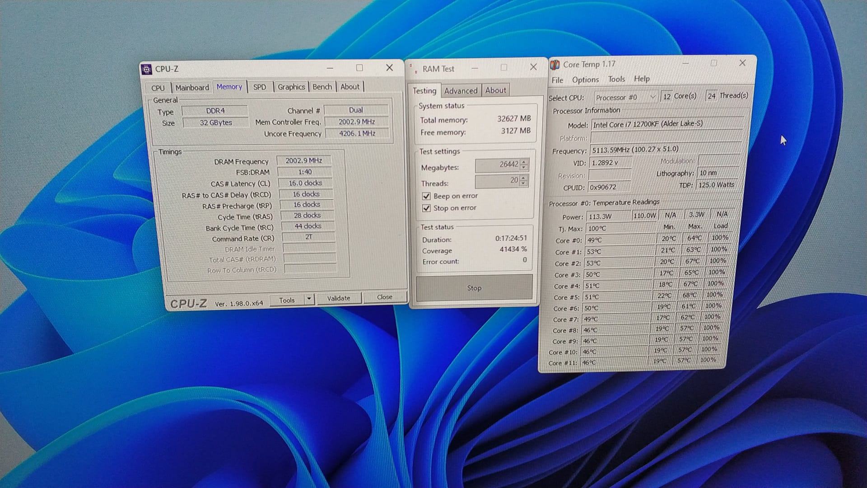Close the RAM Test window
Image resolution: width=867 pixels, height=488 pixels.
tap(533, 67)
